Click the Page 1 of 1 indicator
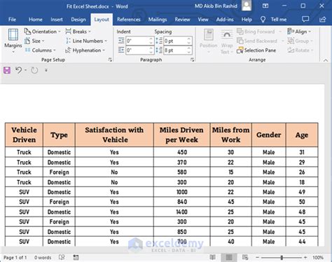This screenshot has height=262, width=332. coord(15,258)
